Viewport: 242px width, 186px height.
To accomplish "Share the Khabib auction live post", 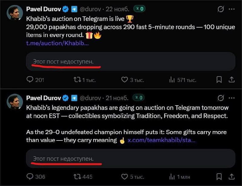I will tap(232, 80).
